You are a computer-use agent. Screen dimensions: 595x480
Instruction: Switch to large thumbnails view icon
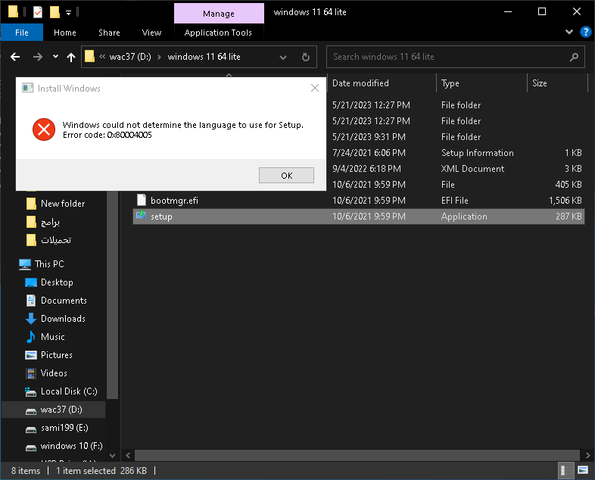point(583,470)
